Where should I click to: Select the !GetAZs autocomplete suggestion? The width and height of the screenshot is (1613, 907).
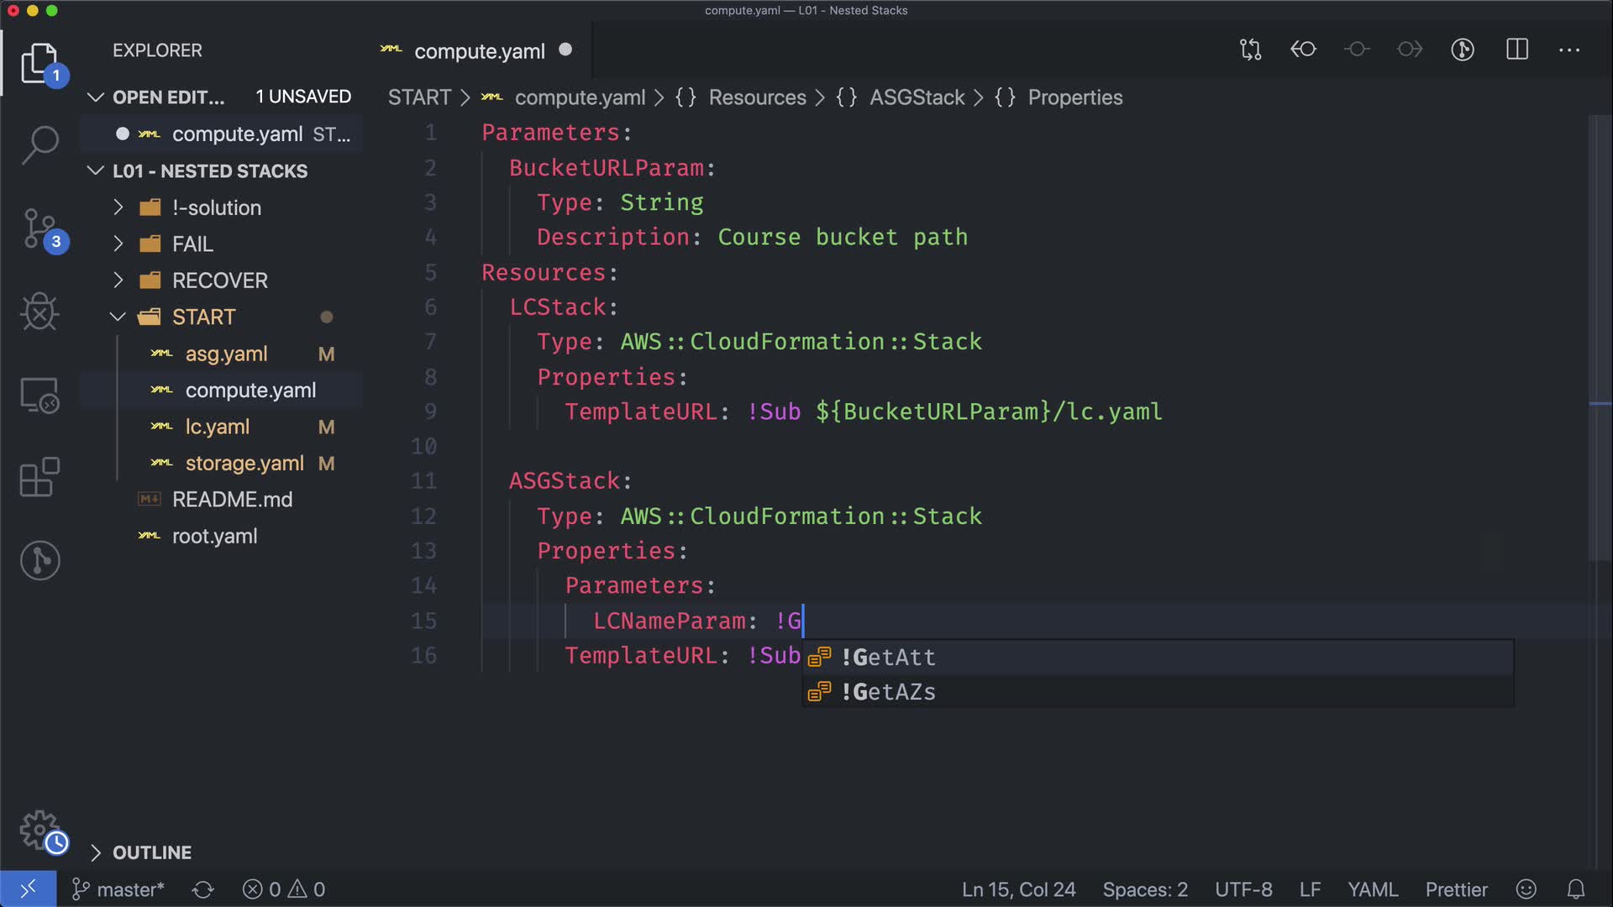(x=888, y=692)
